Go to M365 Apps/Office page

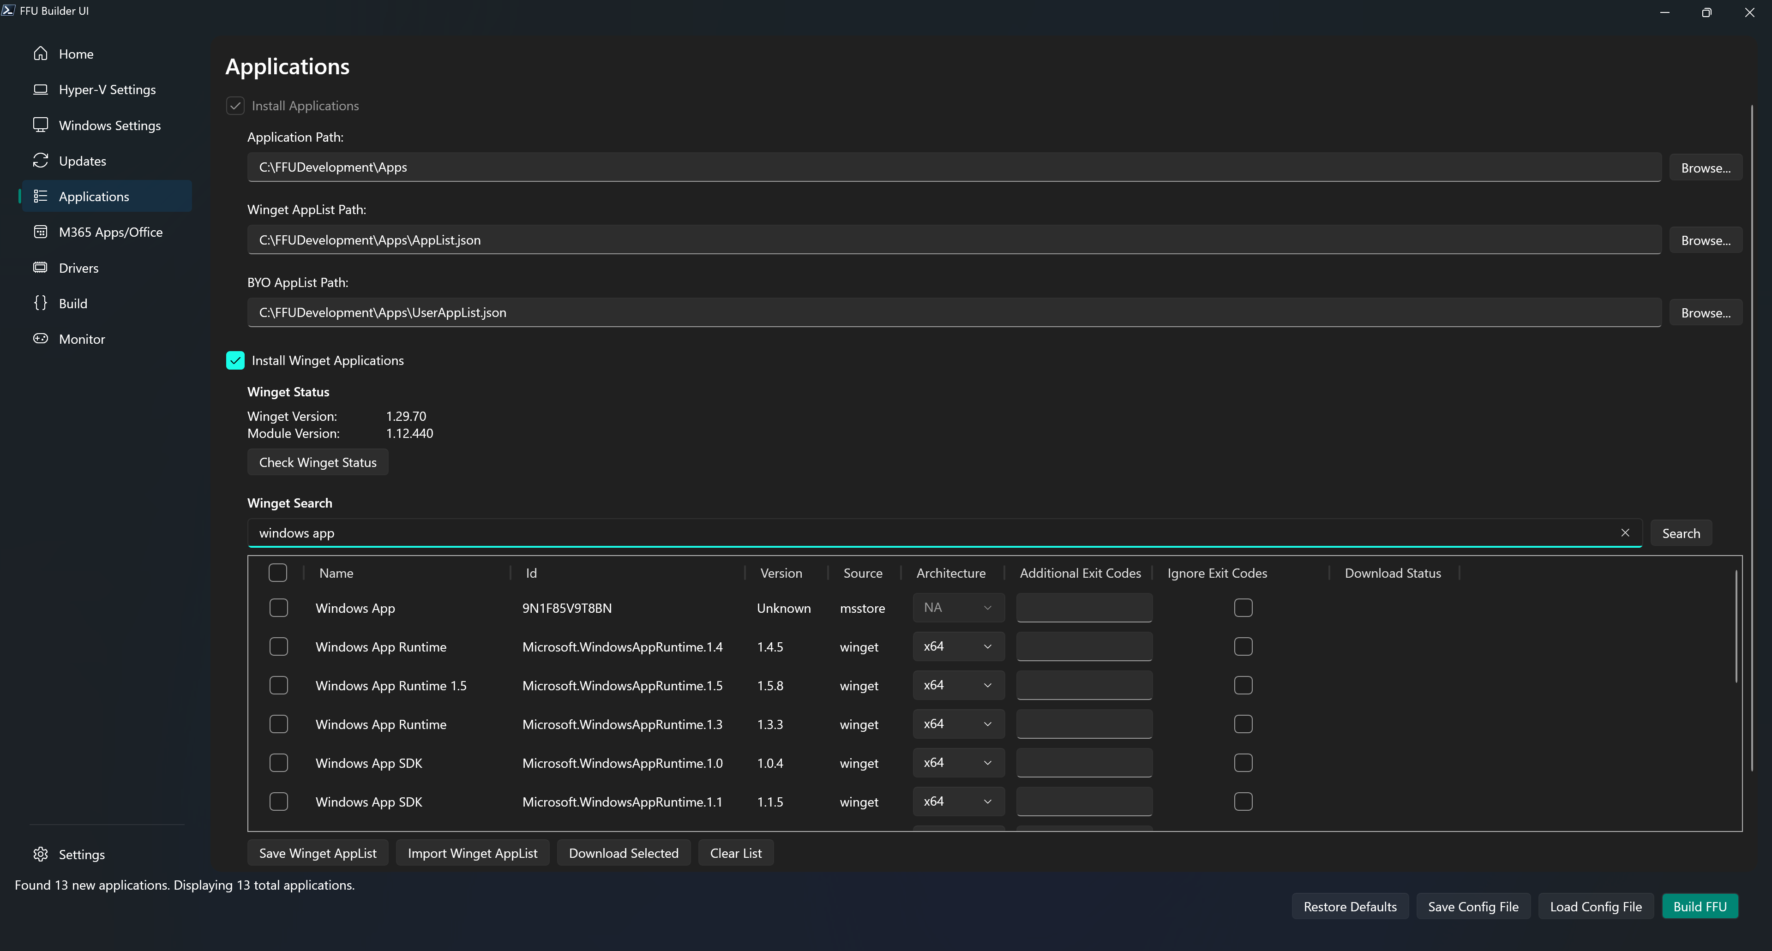(110, 233)
